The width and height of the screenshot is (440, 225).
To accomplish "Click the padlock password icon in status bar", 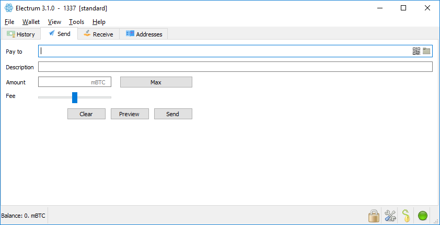I will pos(374,216).
